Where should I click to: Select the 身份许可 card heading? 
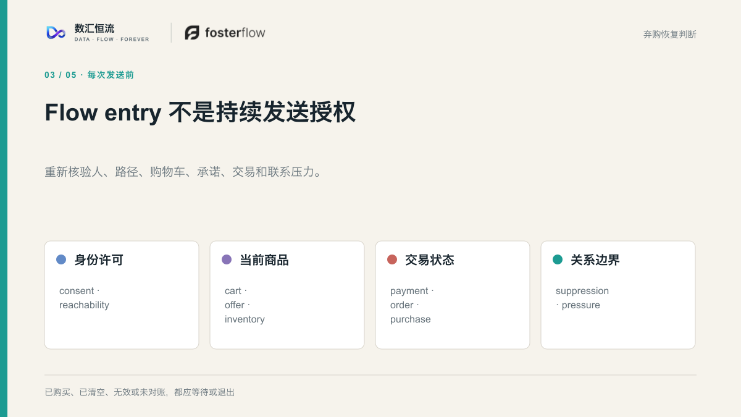tap(99, 260)
